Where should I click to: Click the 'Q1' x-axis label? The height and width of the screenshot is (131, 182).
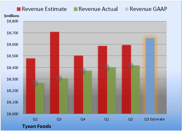click(x=107, y=119)
